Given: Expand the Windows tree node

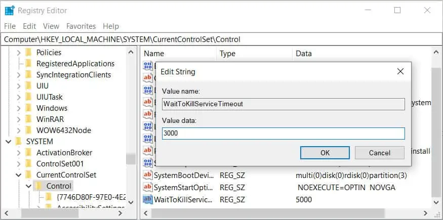Looking at the screenshot, I should click(x=19, y=108).
